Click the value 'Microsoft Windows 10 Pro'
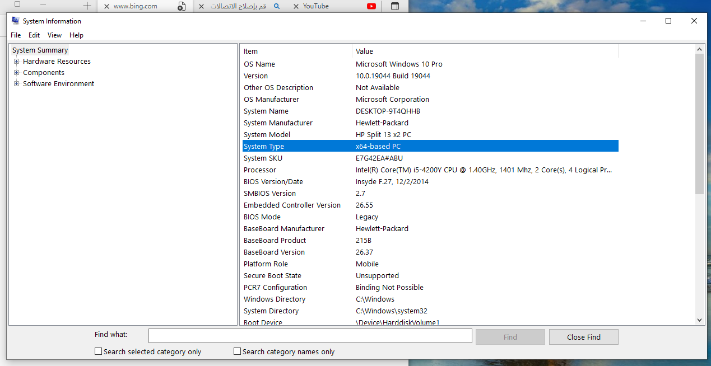This screenshot has height=366, width=711. [399, 64]
